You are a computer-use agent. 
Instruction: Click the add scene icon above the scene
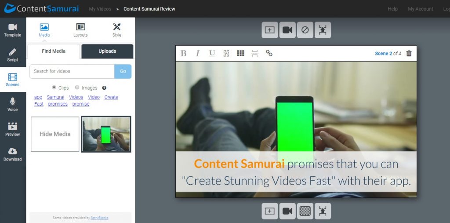[270, 30]
